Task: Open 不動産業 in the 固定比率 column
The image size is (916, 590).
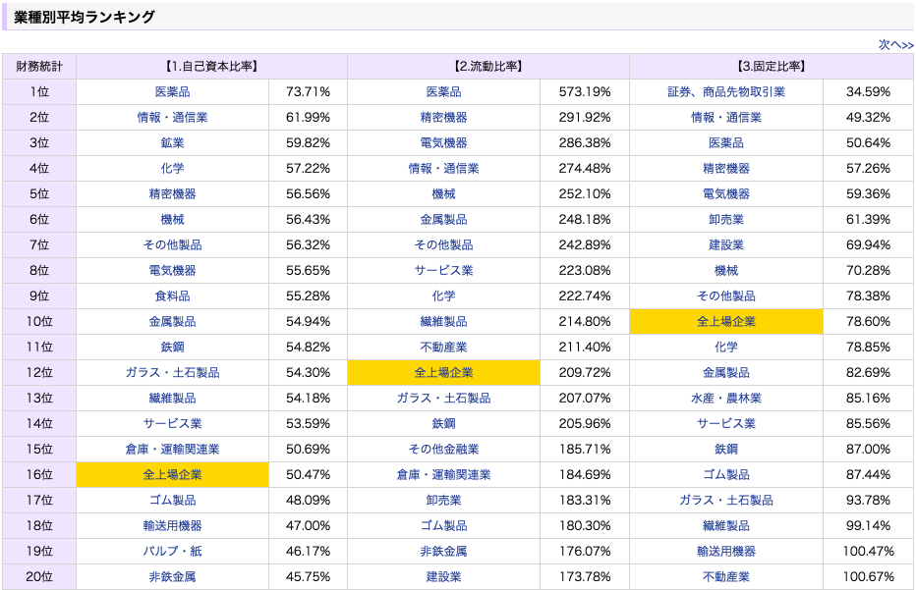Action: 726,576
